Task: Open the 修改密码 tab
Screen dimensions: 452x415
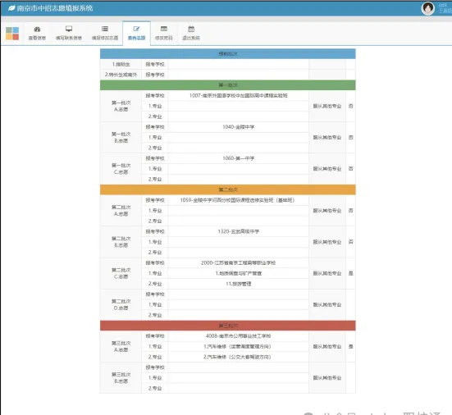Action: coord(164,34)
